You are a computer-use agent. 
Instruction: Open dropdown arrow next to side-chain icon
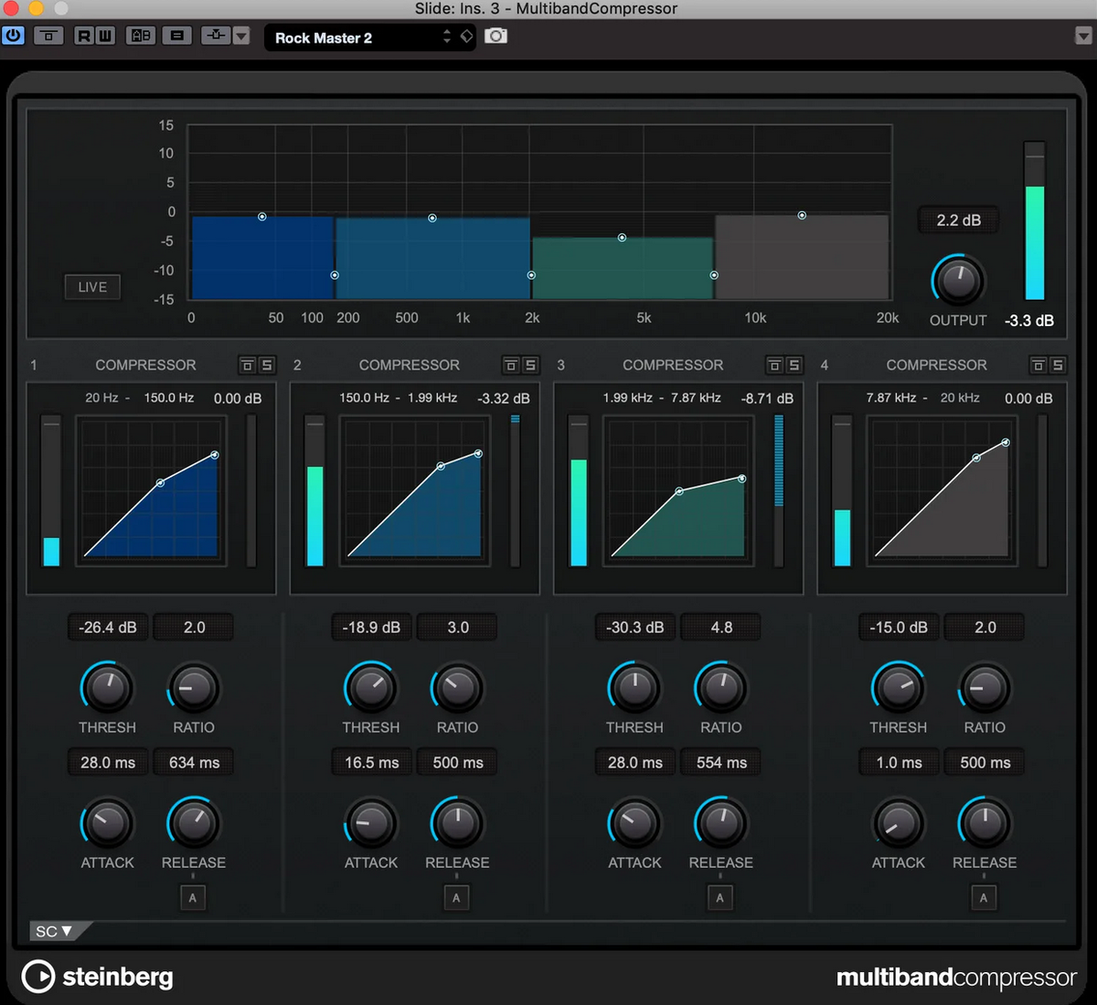click(x=241, y=37)
